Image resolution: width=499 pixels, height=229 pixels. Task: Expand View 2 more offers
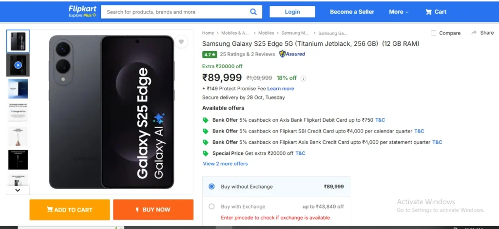(225, 164)
